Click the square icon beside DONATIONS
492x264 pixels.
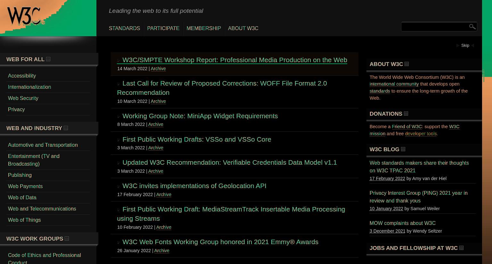406,113
